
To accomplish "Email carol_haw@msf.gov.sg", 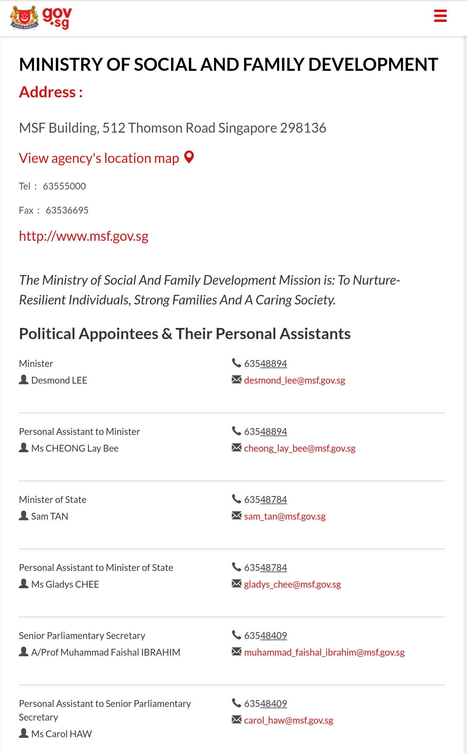I will click(289, 720).
